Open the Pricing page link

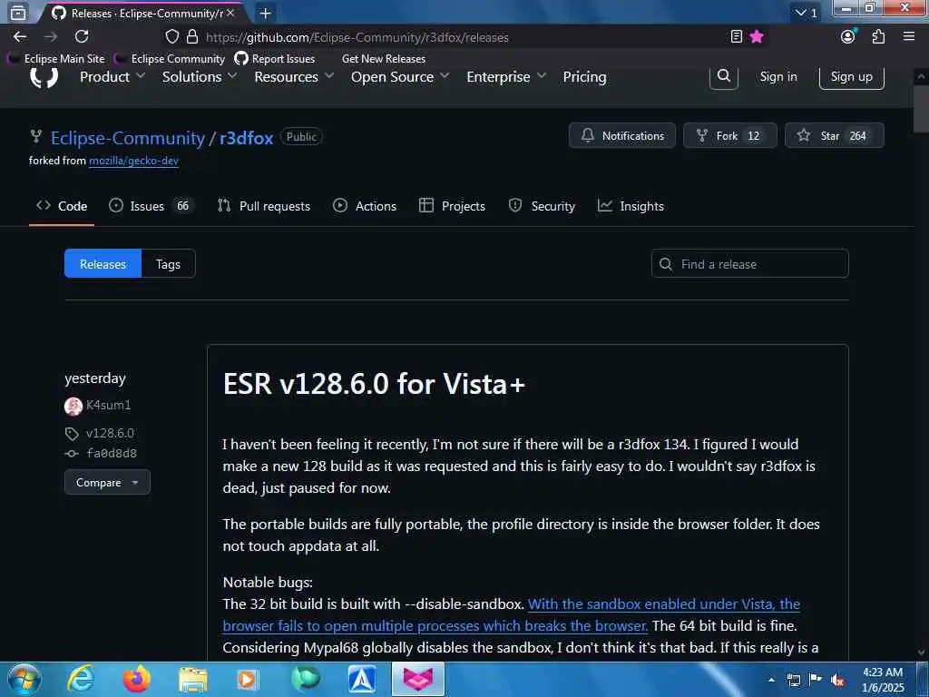pos(585,77)
